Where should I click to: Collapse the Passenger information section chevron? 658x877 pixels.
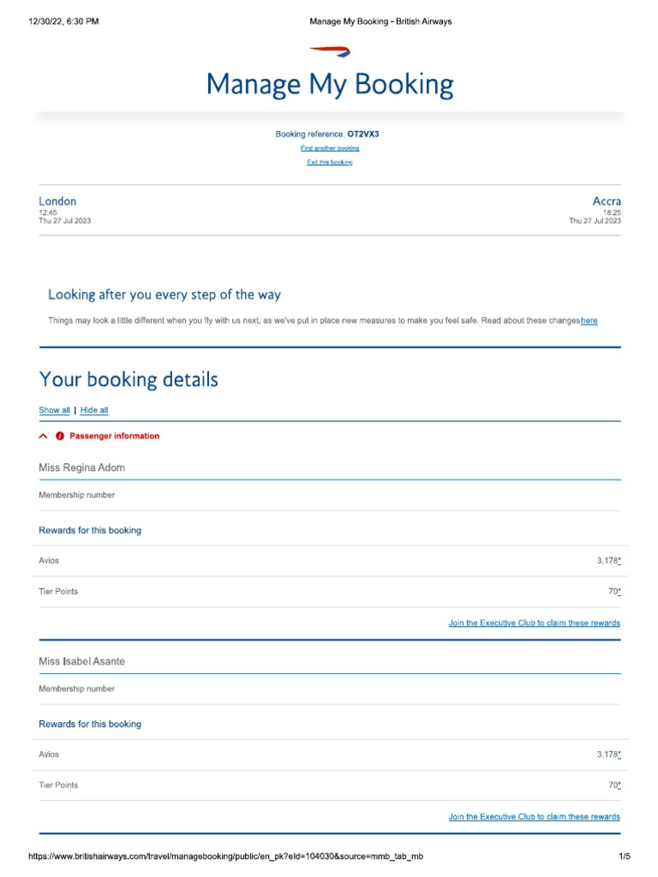44,436
